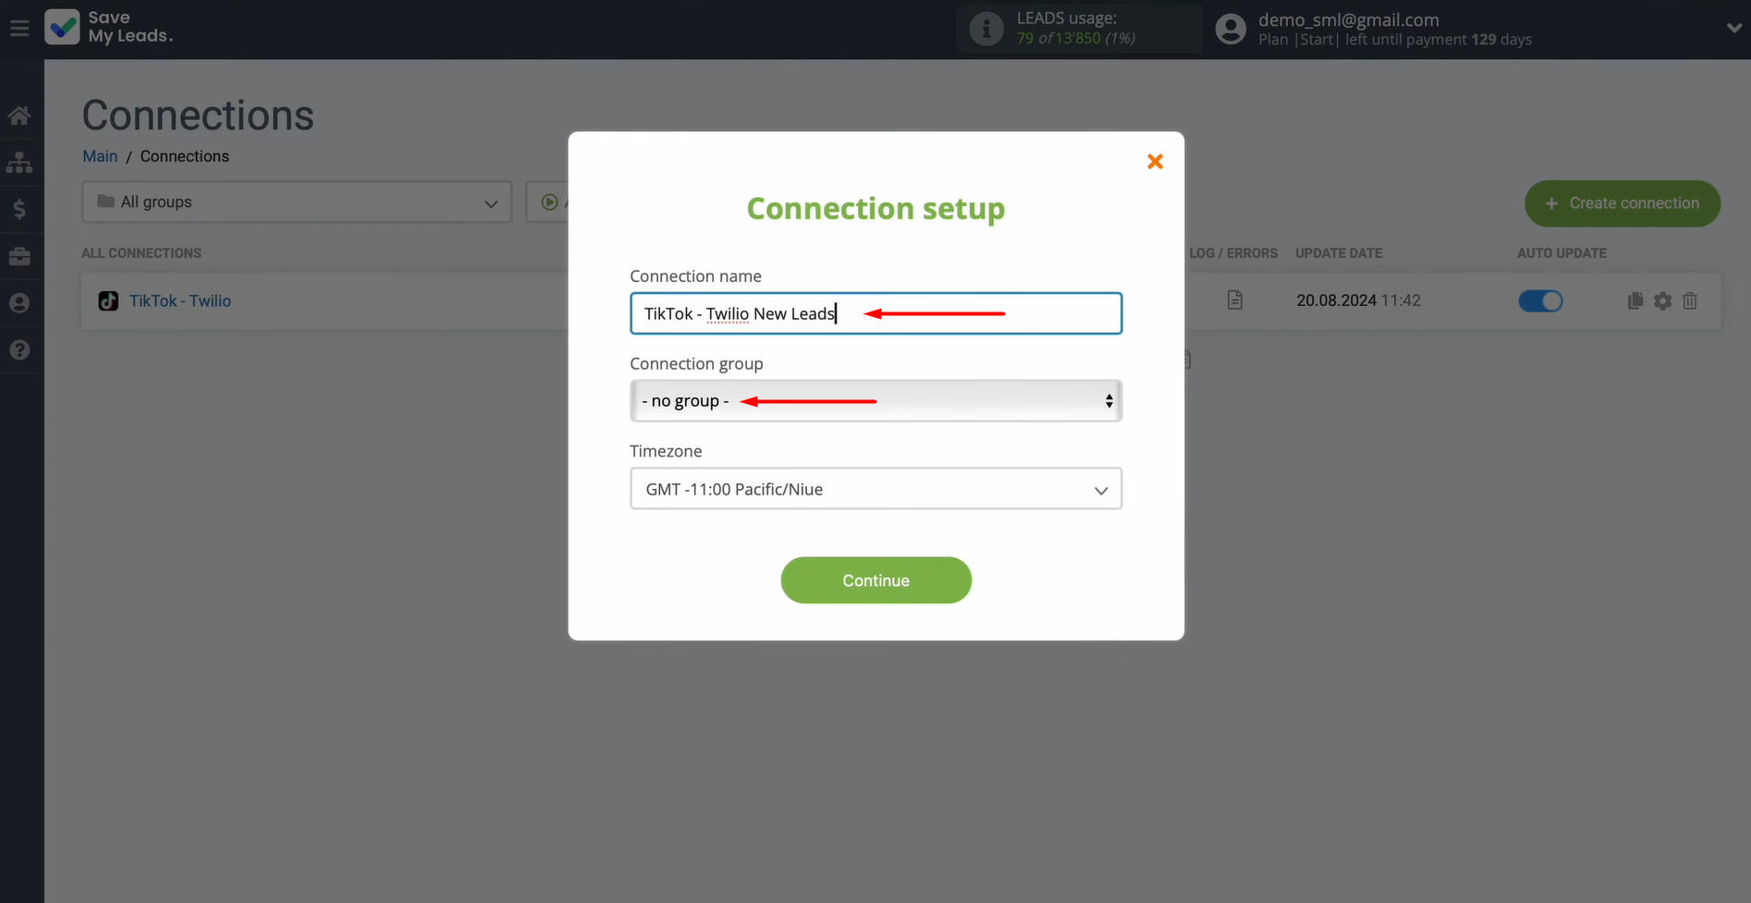Duplicate the TikTok - Twilio connection
Viewport: 1751px width, 903px height.
[x=1635, y=300]
